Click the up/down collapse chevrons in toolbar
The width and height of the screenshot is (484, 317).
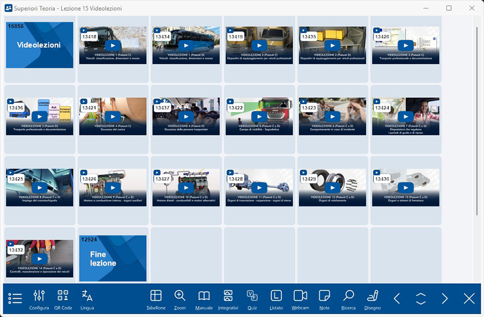(x=421, y=299)
